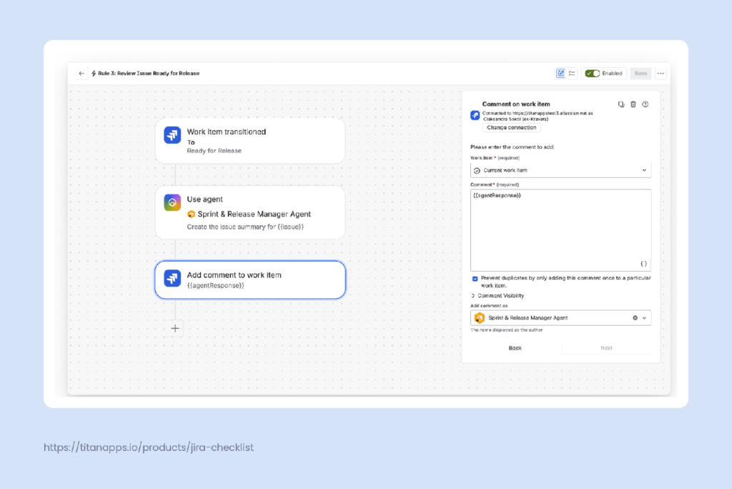Image resolution: width=732 pixels, height=489 pixels.
Task: Delete the component with trash icon
Action: [x=633, y=104]
